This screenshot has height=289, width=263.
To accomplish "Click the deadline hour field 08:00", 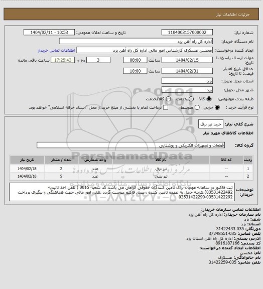I will [x=135, y=60].
